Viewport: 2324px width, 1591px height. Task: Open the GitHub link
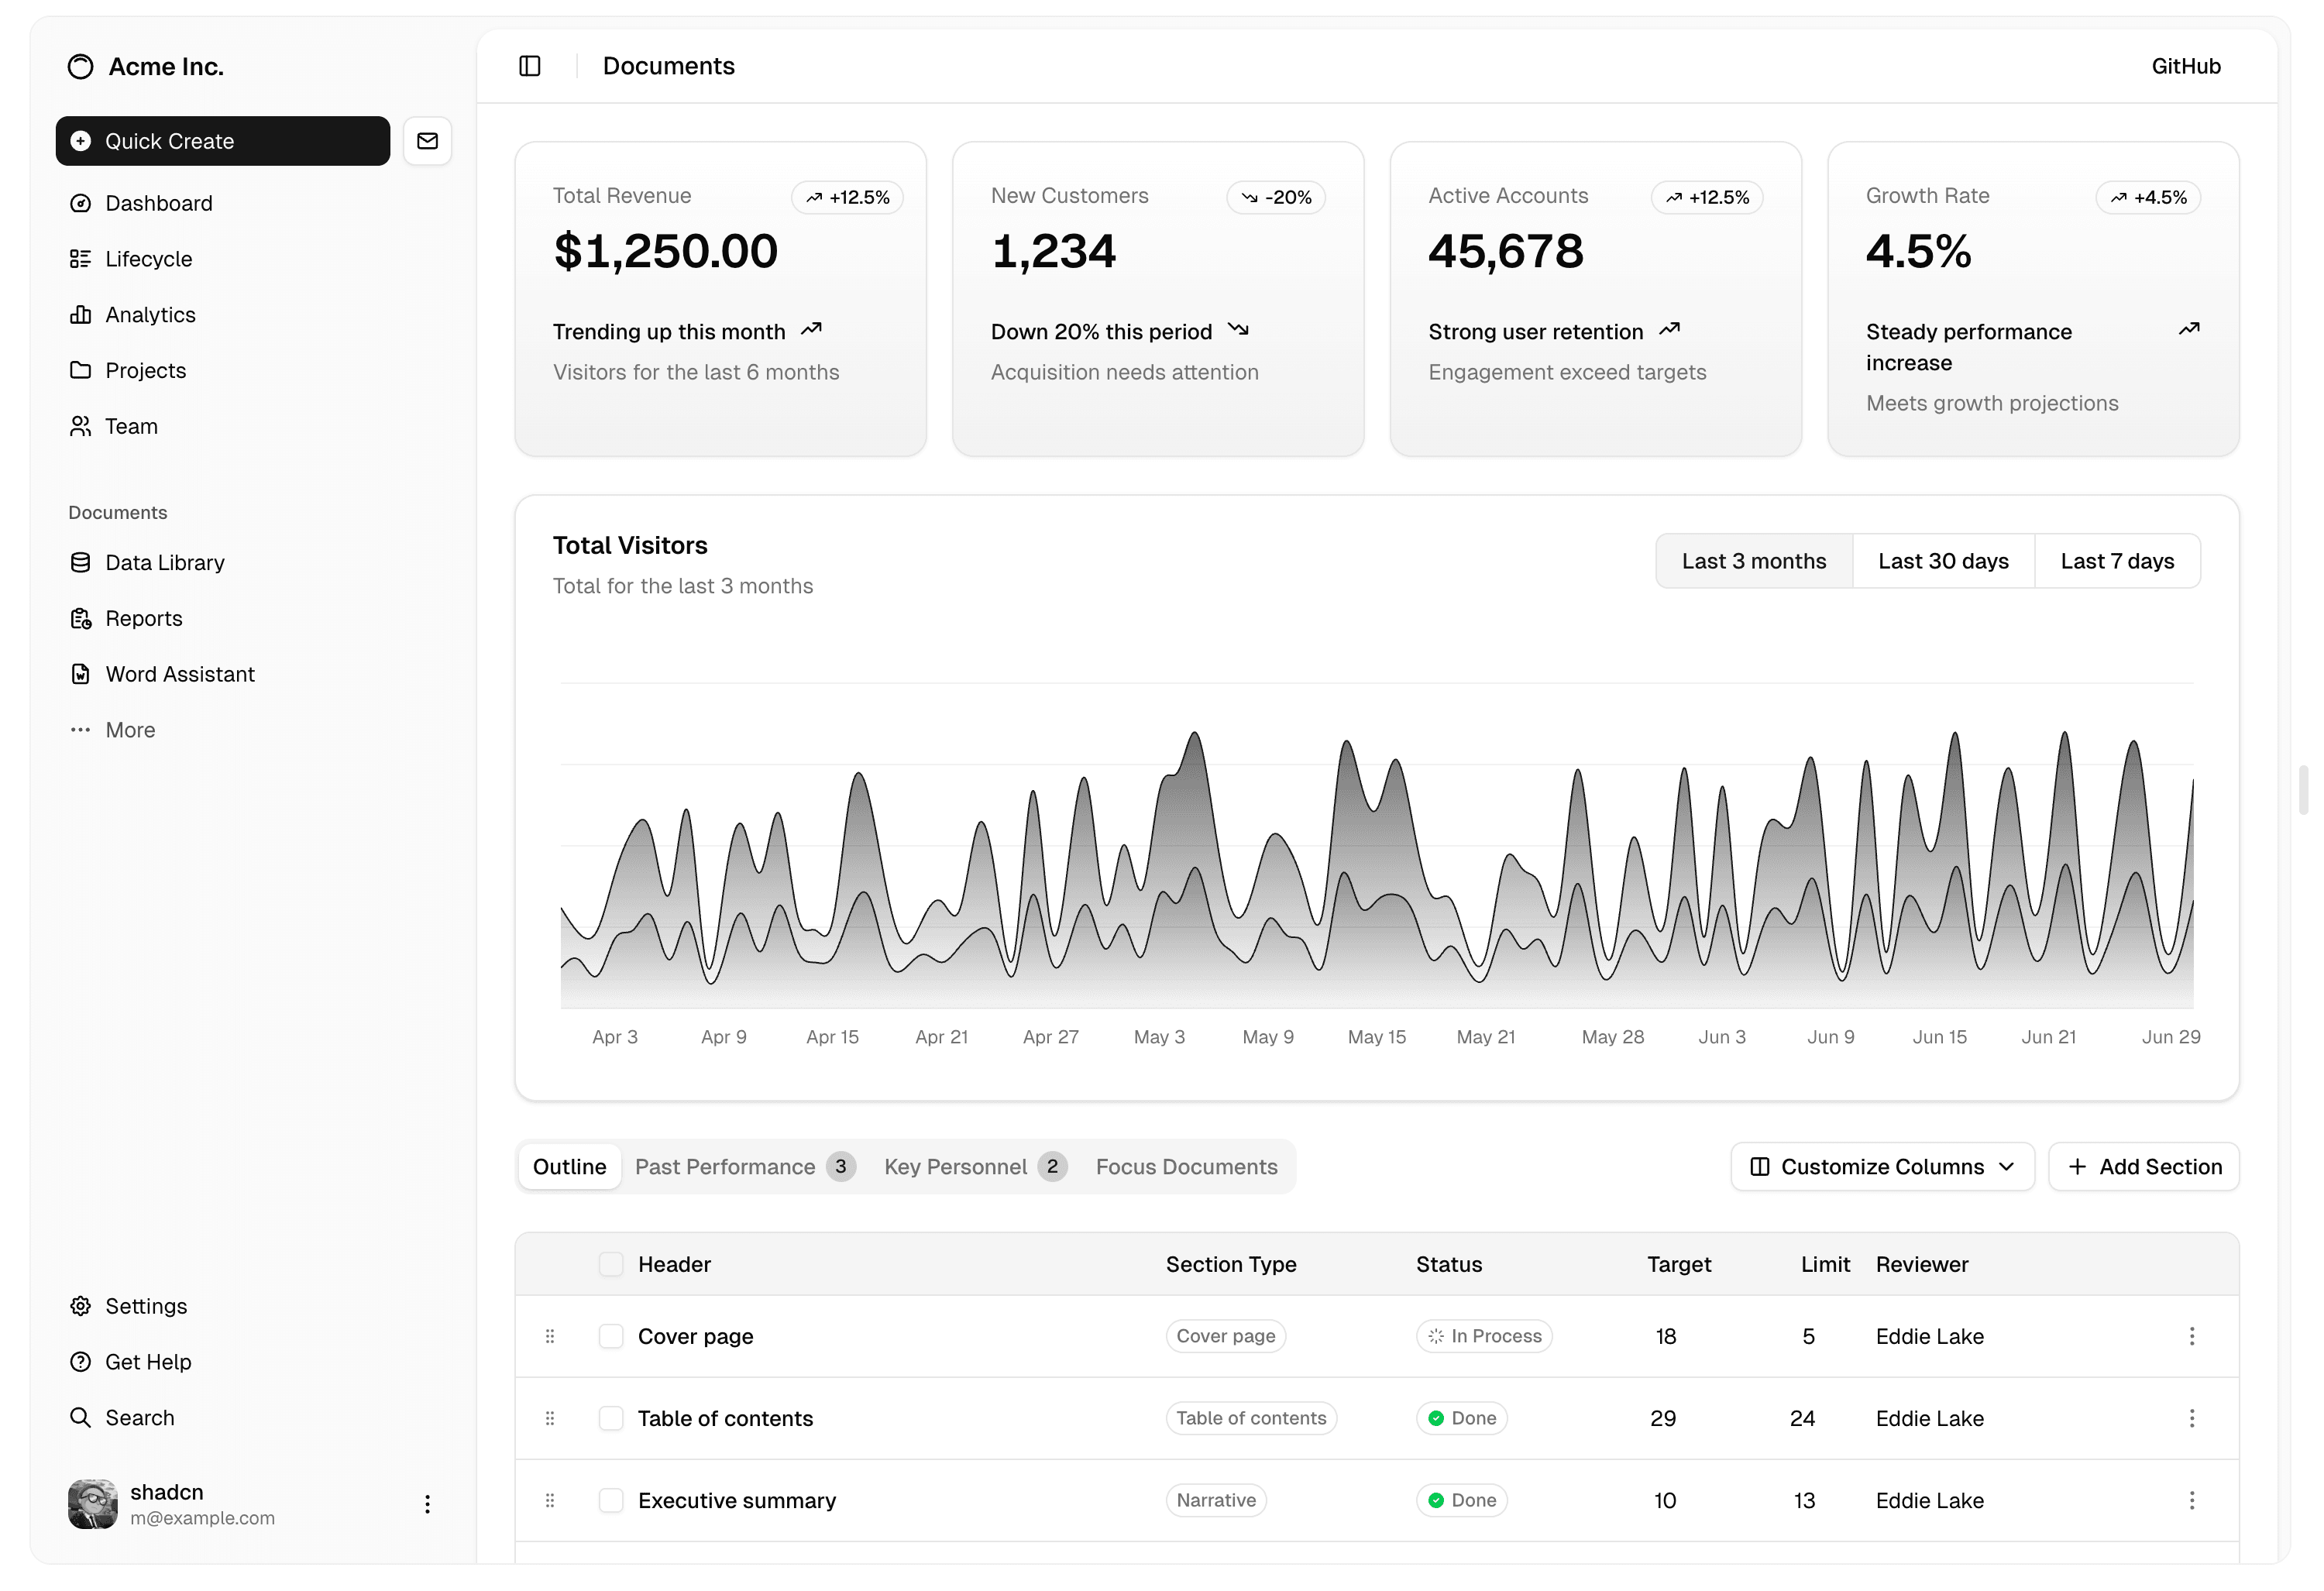pyautogui.click(x=2186, y=66)
